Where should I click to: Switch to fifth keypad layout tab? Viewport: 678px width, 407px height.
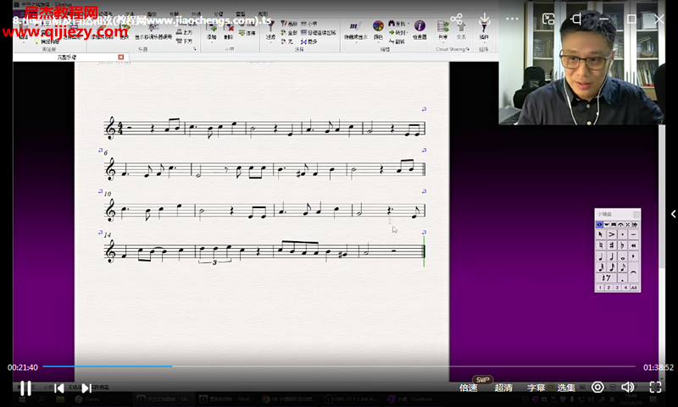point(627,224)
